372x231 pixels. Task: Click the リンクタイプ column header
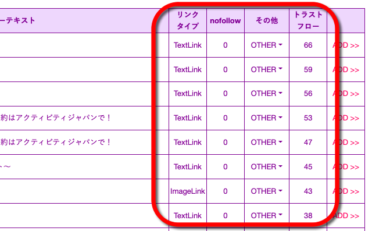coord(188,20)
